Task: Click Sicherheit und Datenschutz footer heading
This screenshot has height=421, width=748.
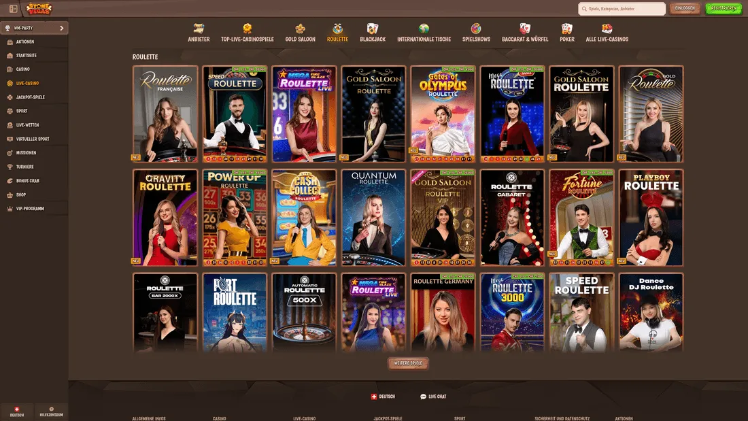Action: click(x=562, y=418)
